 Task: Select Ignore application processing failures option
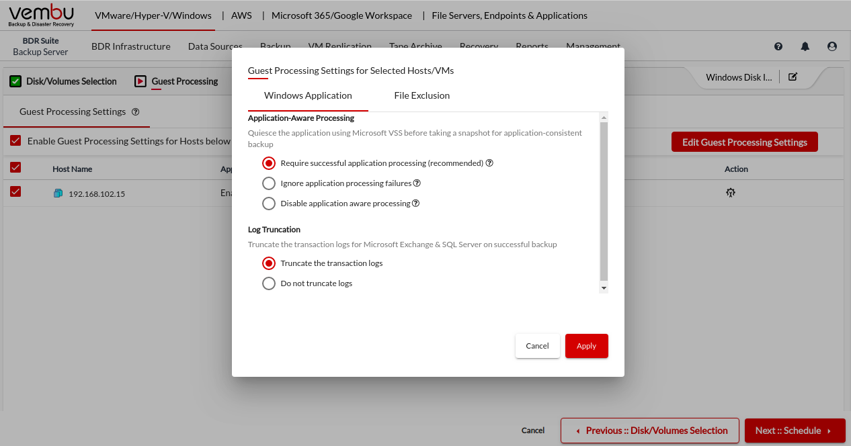269,183
